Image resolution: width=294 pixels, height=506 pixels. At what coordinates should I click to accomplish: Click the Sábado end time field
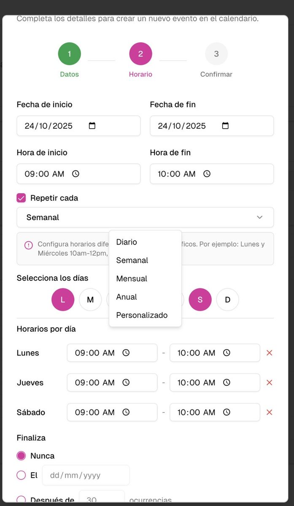point(215,412)
